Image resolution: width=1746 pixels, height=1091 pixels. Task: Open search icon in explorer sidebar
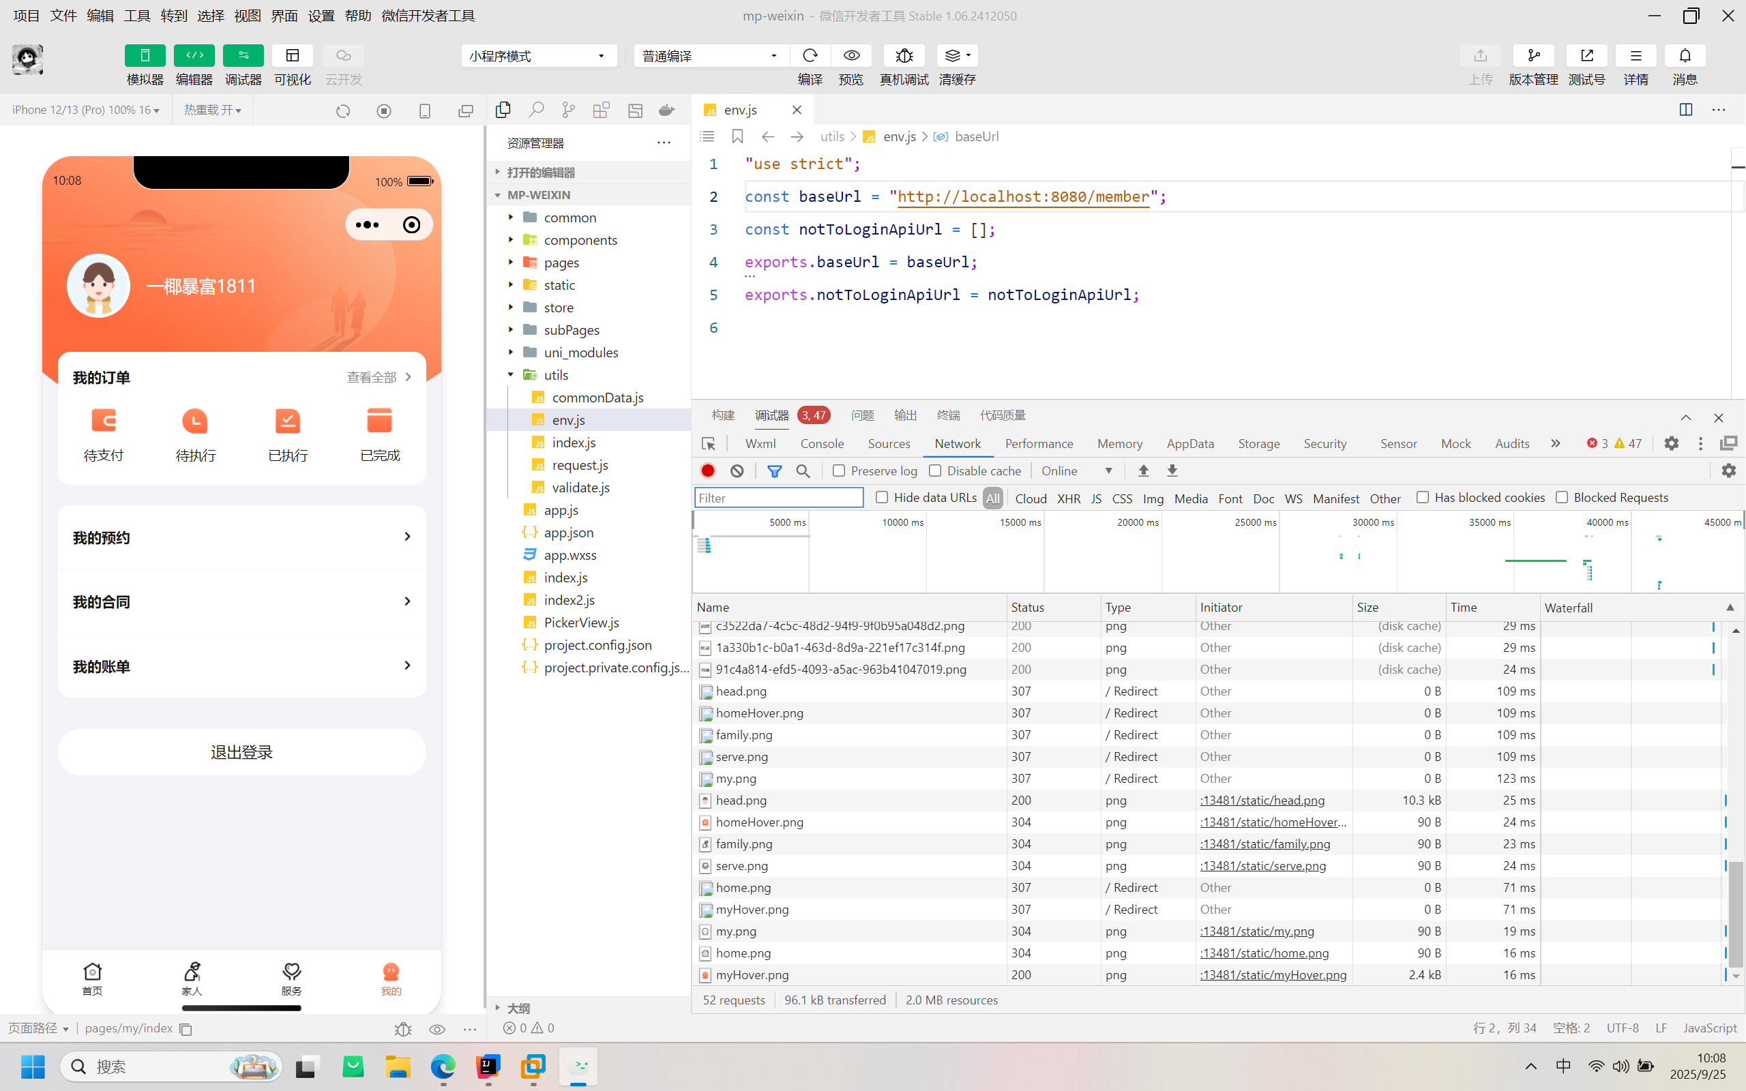pos(535,110)
